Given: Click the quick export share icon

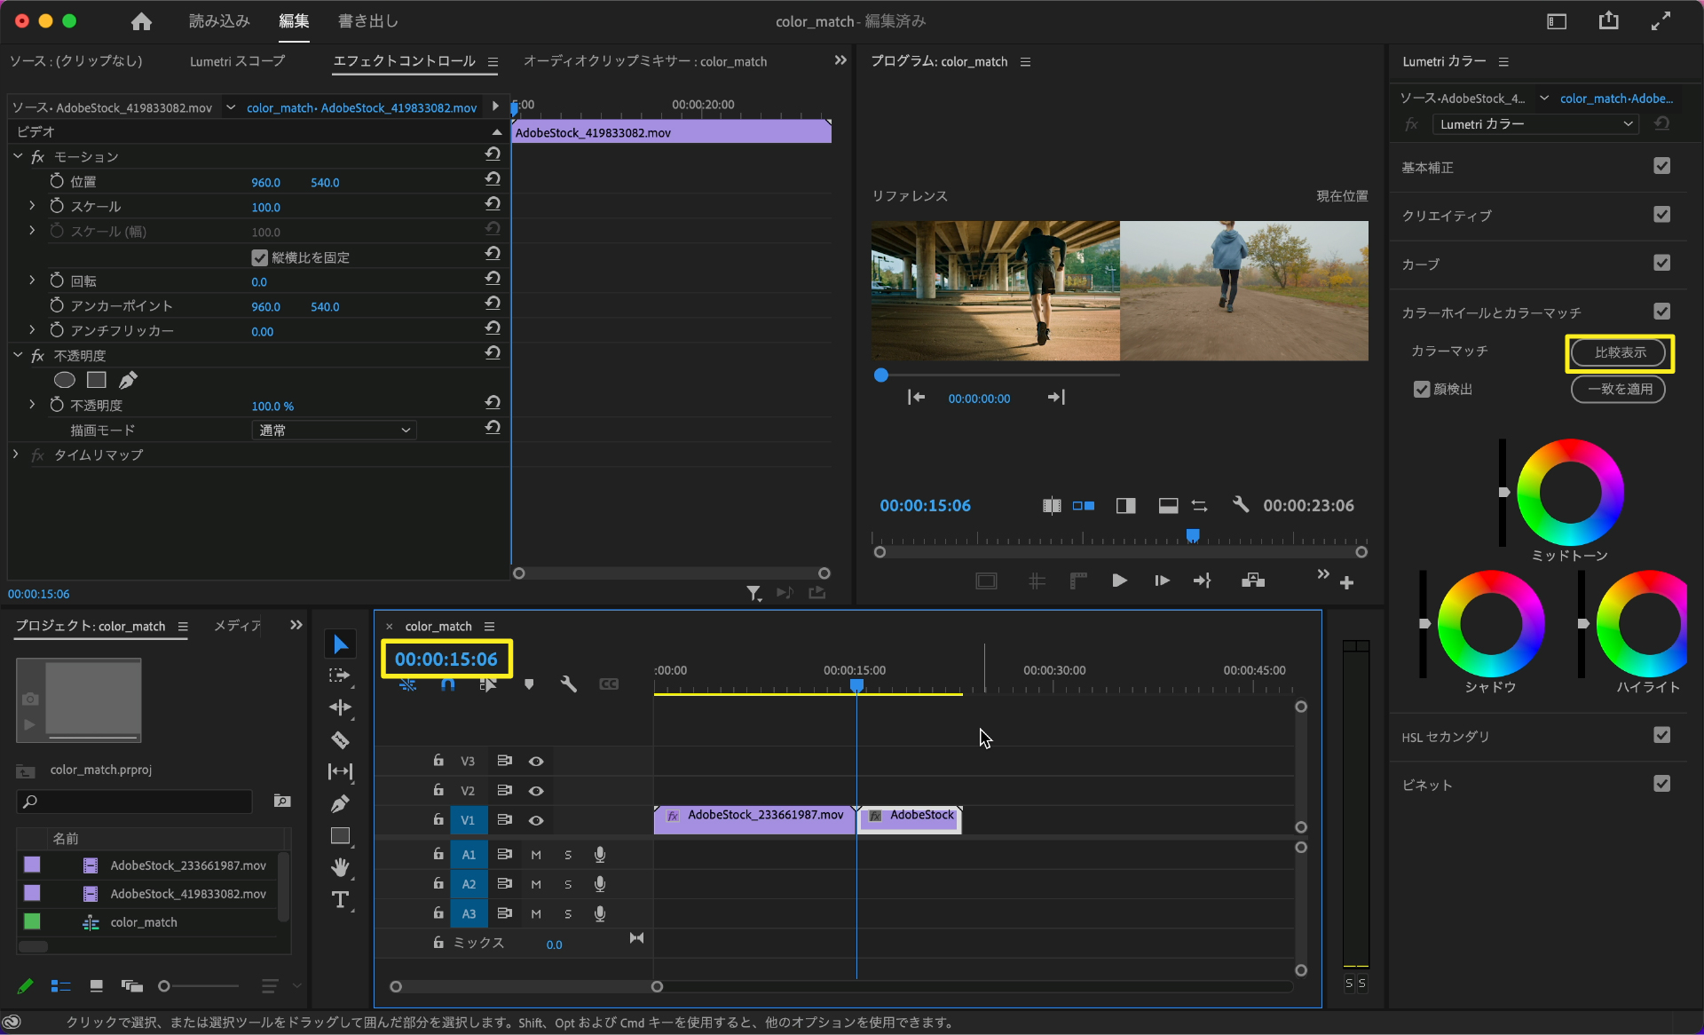Looking at the screenshot, I should tap(1609, 20).
